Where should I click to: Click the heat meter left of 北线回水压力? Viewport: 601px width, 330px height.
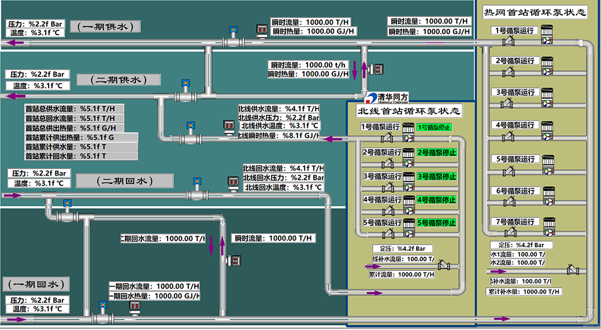233,184
